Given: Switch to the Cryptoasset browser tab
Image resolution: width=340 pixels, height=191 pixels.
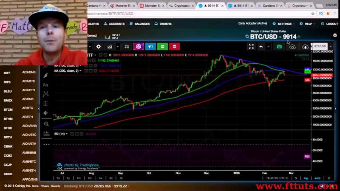Looking at the screenshot, I should 181,6.
